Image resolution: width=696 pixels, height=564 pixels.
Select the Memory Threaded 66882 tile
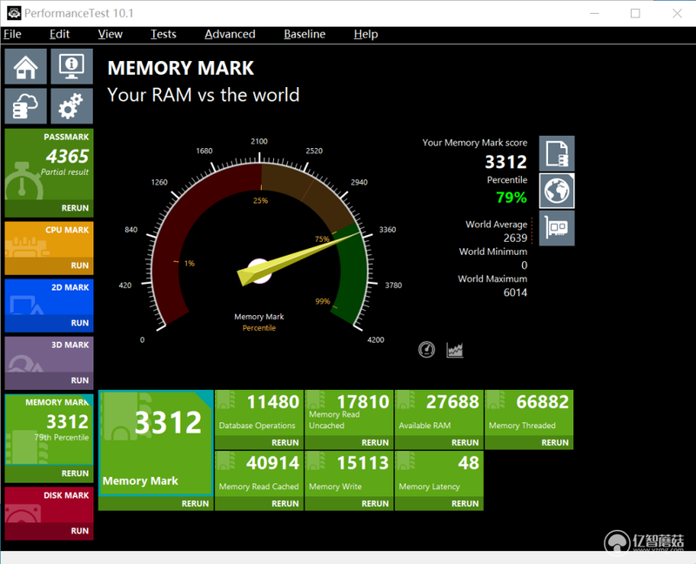[529, 413]
